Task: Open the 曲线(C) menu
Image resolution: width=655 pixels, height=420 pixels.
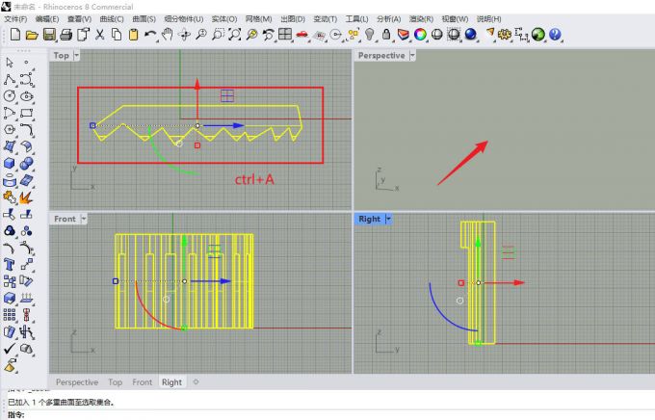Action: (112, 19)
